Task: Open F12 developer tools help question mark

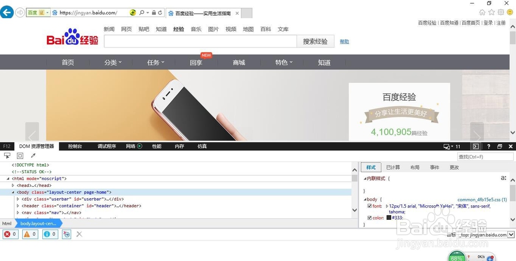Action: [x=488, y=146]
